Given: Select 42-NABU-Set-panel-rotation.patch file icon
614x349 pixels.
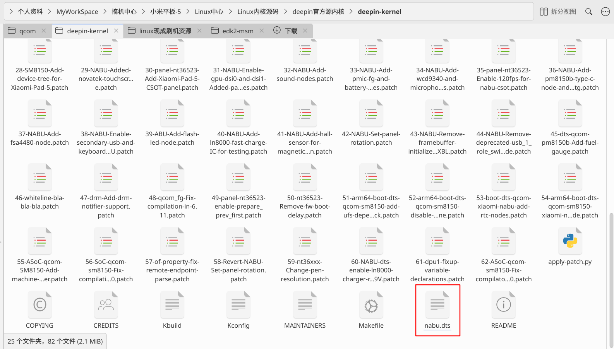Looking at the screenshot, I should [x=371, y=113].
